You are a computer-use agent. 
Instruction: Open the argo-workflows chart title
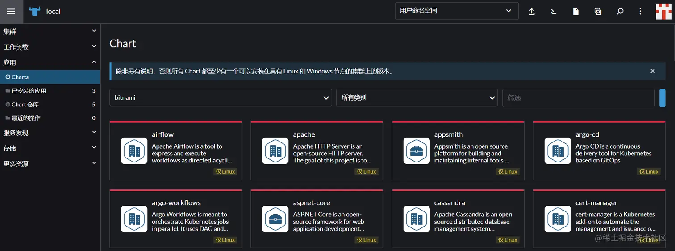click(176, 203)
